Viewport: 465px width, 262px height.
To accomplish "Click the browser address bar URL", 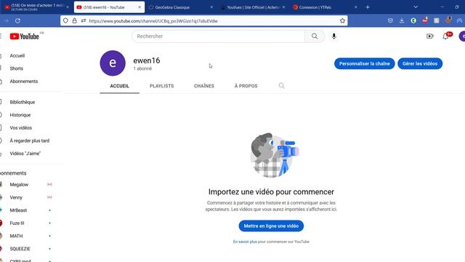I will click(153, 21).
